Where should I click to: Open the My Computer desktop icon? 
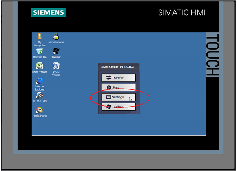[40, 40]
